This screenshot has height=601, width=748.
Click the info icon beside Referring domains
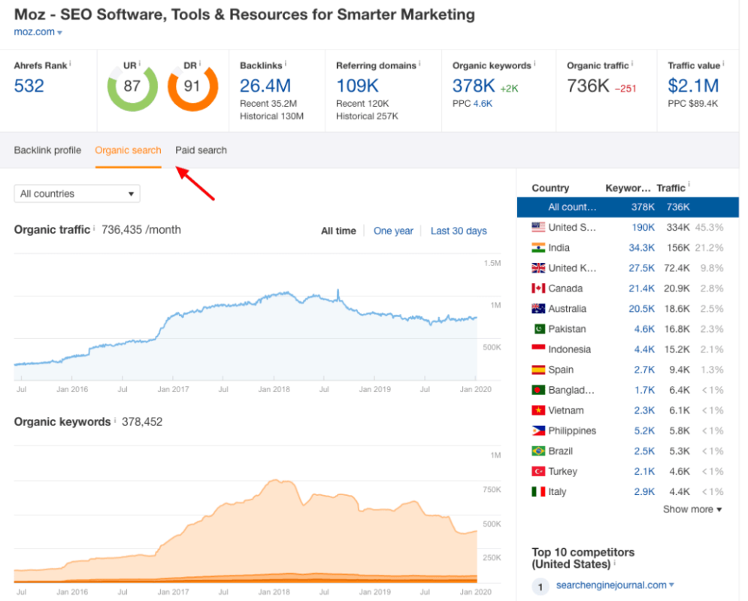click(419, 63)
